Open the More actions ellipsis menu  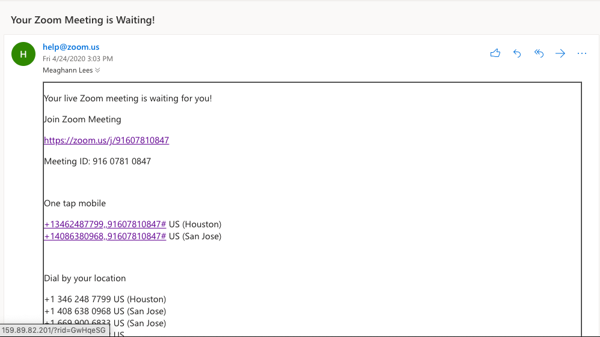pyautogui.click(x=581, y=53)
